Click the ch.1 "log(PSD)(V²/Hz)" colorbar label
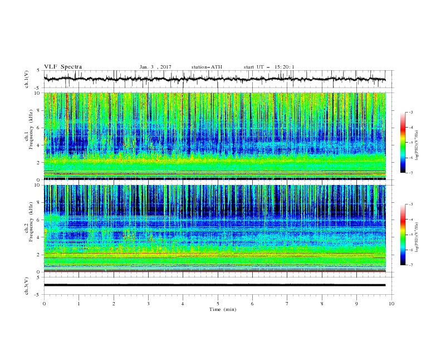The image size is (441, 341). [x=417, y=146]
